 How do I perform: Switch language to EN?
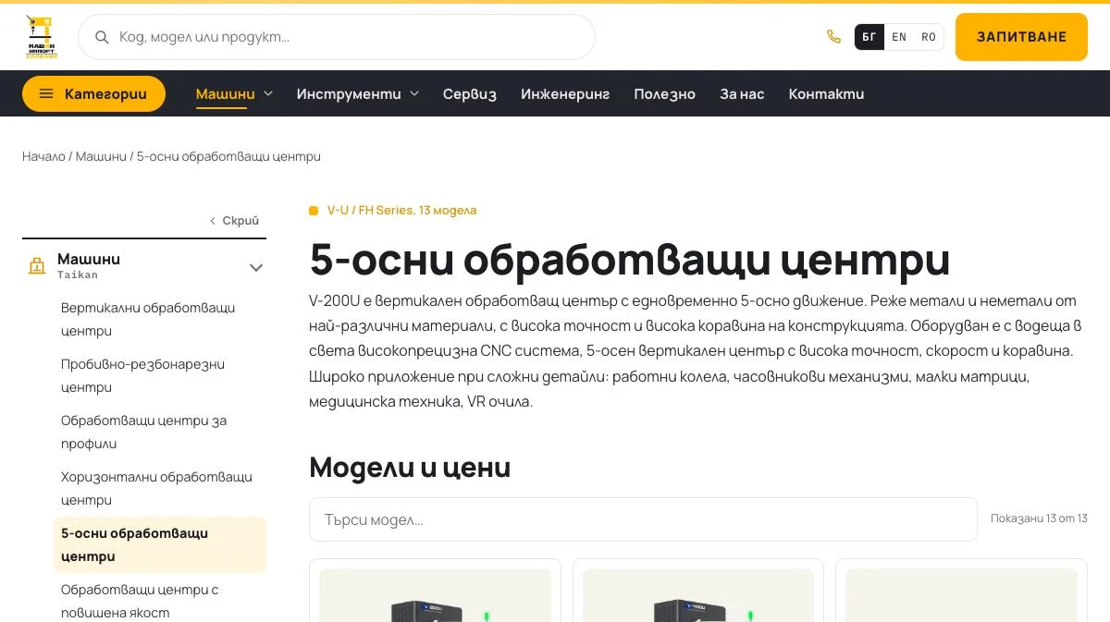(x=899, y=37)
